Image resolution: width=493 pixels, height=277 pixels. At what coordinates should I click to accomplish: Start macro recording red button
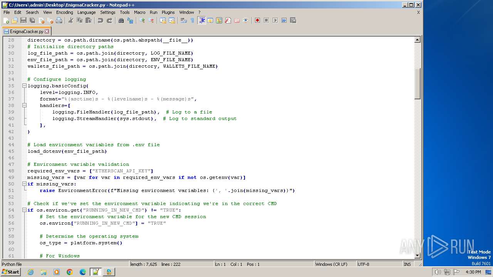[x=257, y=20]
